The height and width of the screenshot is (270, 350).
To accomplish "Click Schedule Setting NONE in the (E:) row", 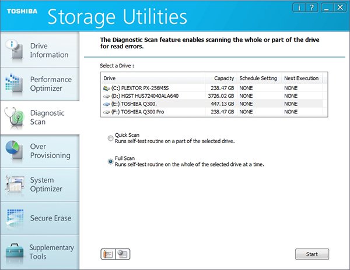I will pyautogui.click(x=246, y=104).
